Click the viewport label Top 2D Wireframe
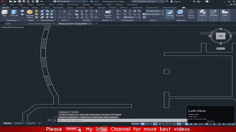236x132 pixels. [x=12, y=27]
